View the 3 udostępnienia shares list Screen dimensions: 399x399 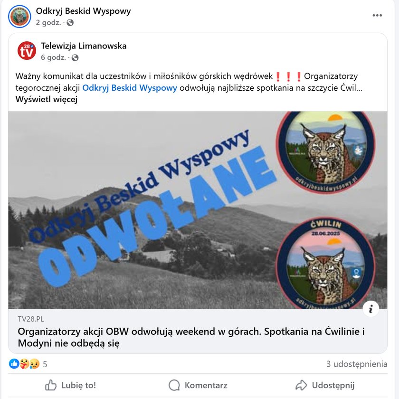coord(357,364)
